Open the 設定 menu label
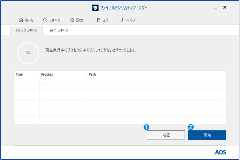 (80, 20)
